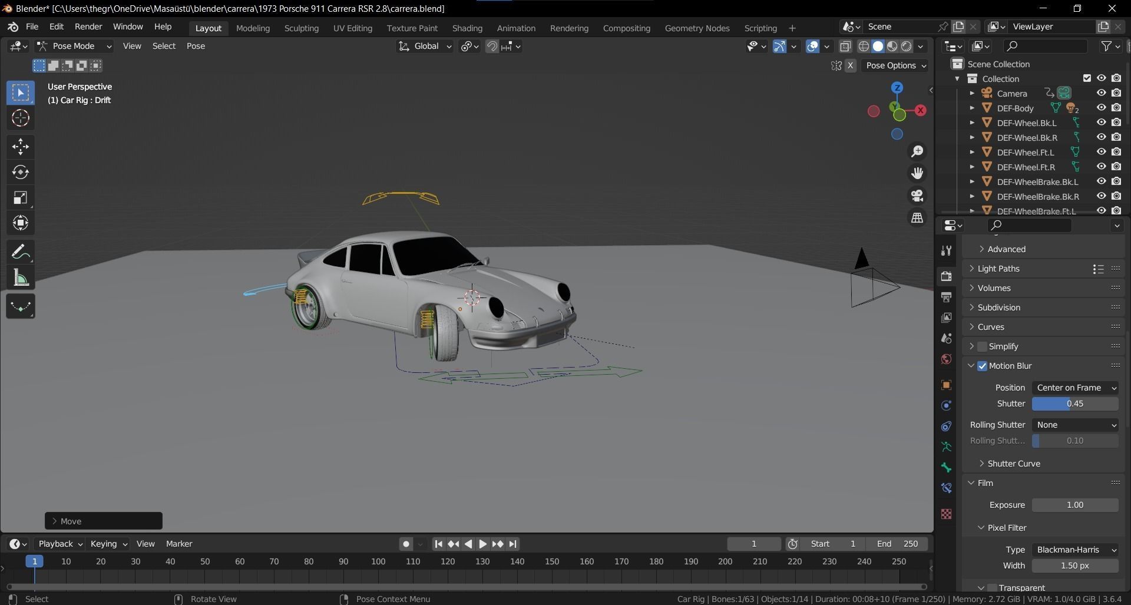Image resolution: width=1131 pixels, height=605 pixels.
Task: Select the Annotate tool
Action: [x=21, y=253]
